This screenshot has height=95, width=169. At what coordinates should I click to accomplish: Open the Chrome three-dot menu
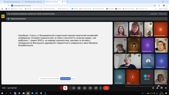pos(167,6)
